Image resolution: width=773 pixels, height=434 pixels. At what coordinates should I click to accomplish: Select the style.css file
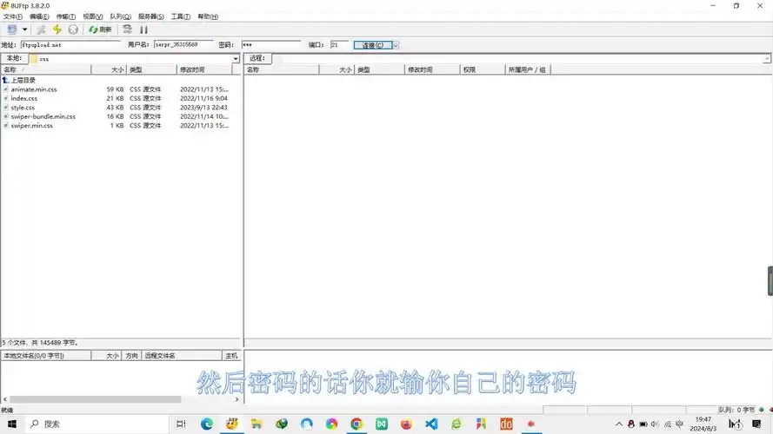click(x=23, y=108)
